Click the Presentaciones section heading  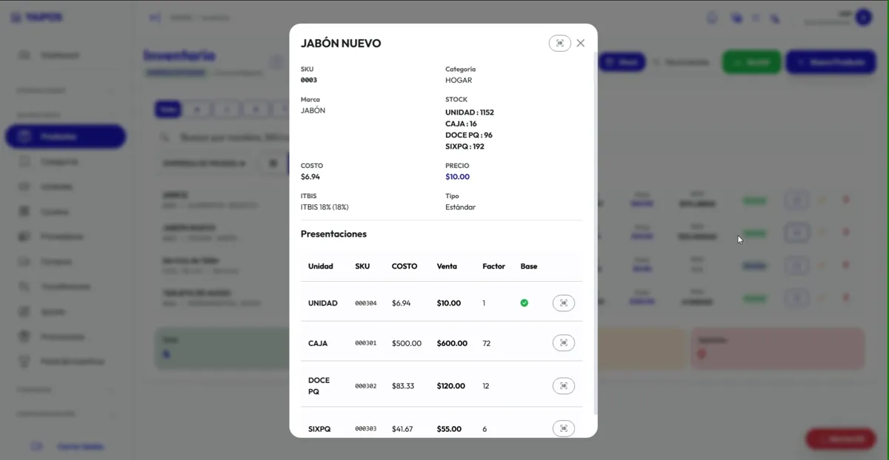tap(333, 234)
